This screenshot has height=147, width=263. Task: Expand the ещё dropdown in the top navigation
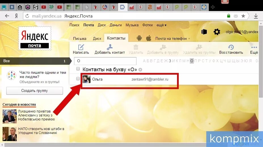(161, 25)
